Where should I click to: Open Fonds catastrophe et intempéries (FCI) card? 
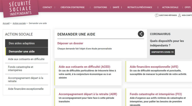coord(159,97)
